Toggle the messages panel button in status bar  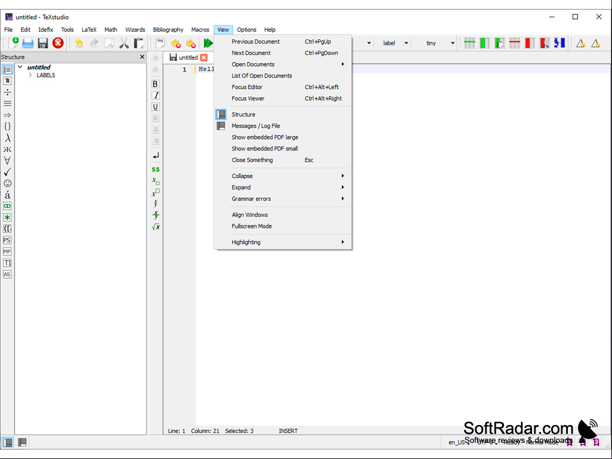[x=22, y=442]
